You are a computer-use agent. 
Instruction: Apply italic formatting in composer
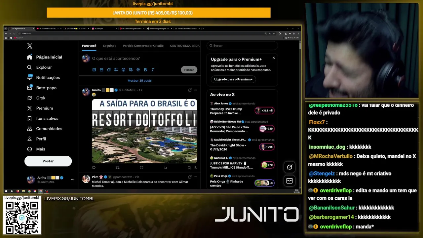point(153,70)
